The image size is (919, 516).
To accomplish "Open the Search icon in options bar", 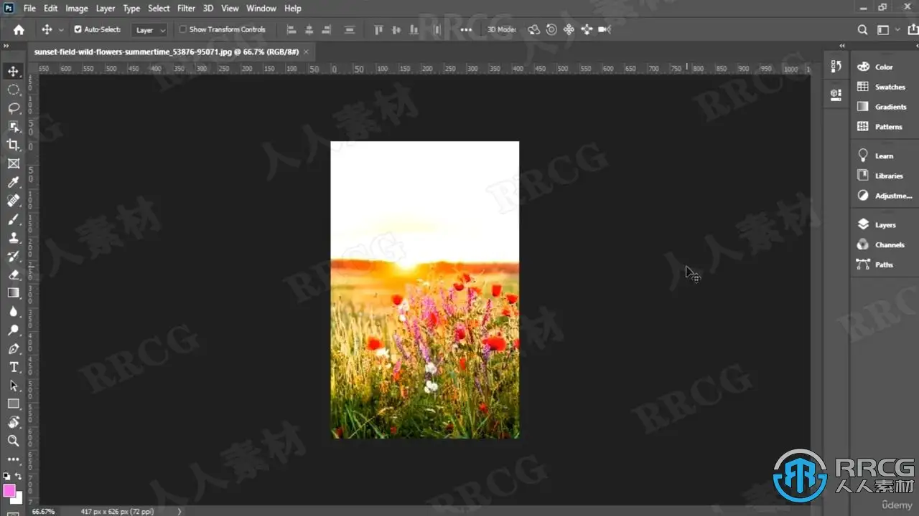I will click(x=863, y=29).
